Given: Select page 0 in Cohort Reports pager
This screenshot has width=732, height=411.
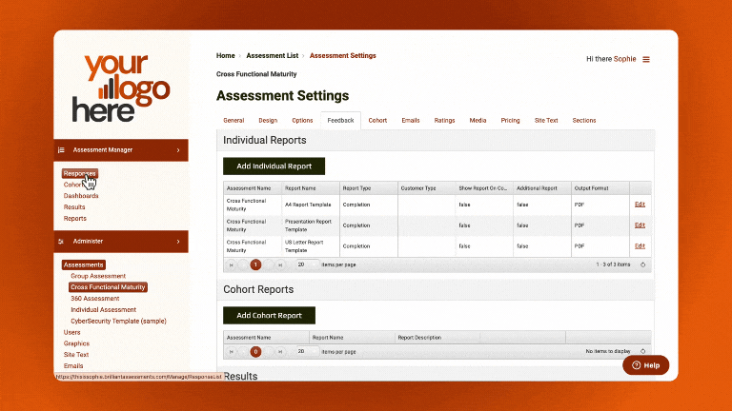Looking at the screenshot, I should pos(255,352).
